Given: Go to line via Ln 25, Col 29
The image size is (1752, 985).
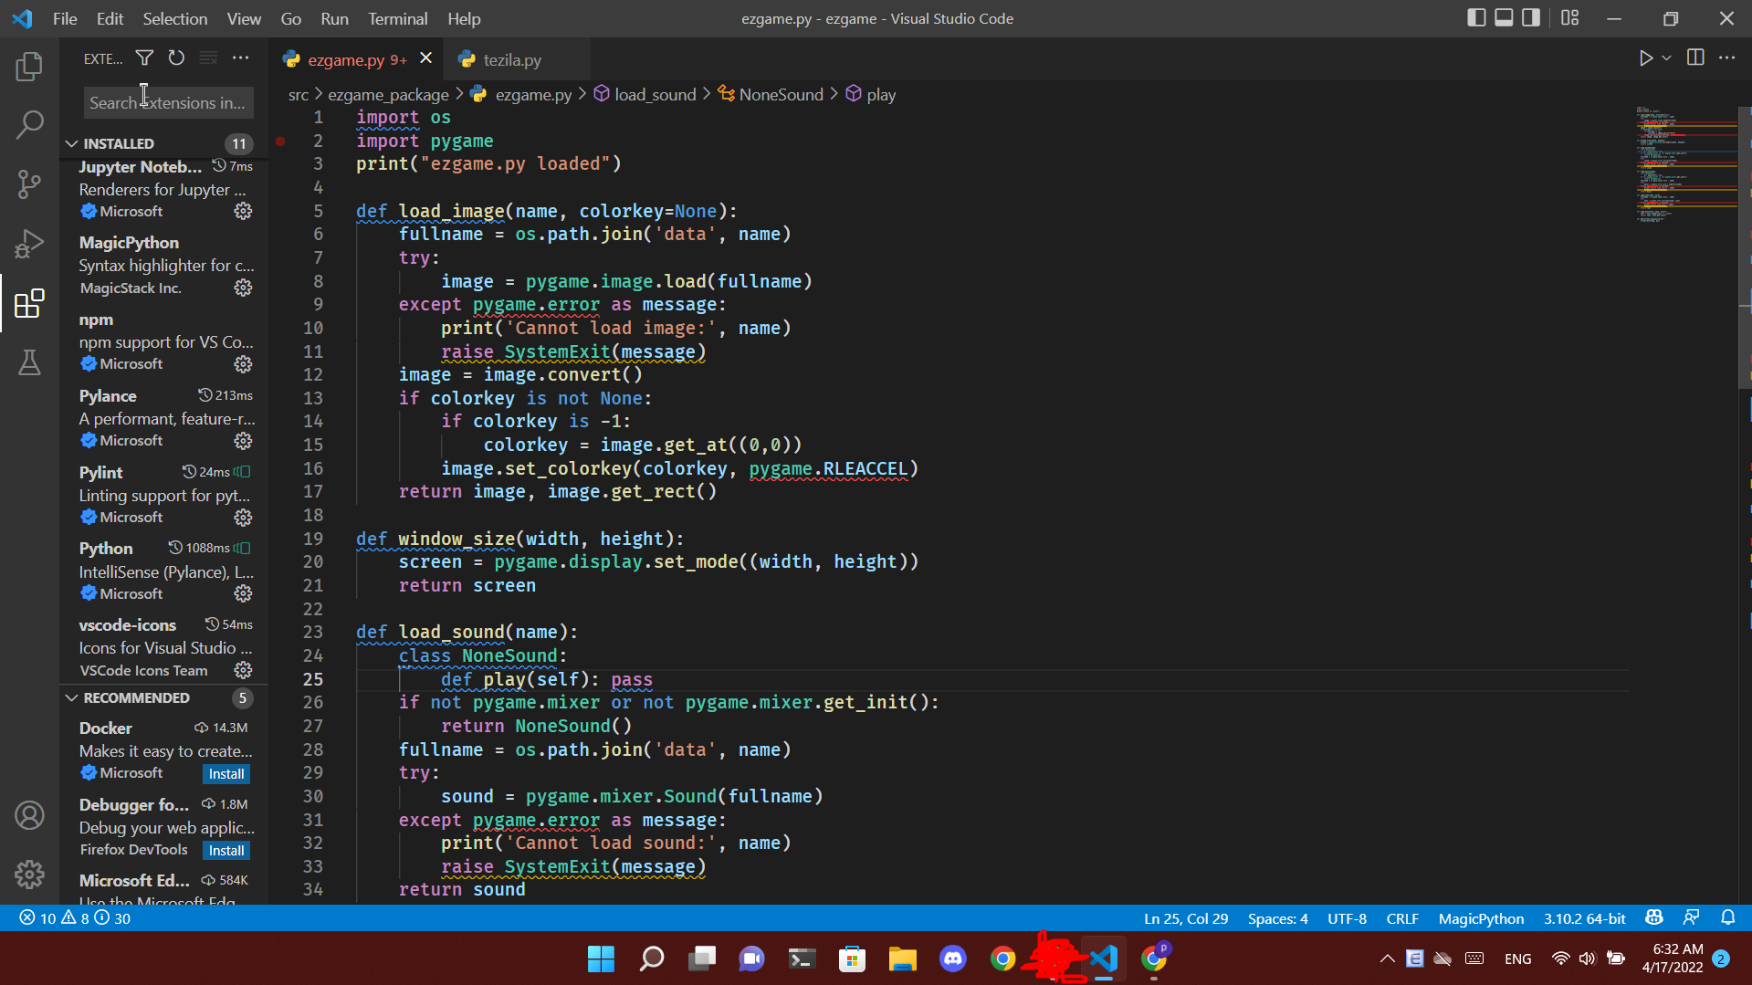Looking at the screenshot, I should 1186,918.
